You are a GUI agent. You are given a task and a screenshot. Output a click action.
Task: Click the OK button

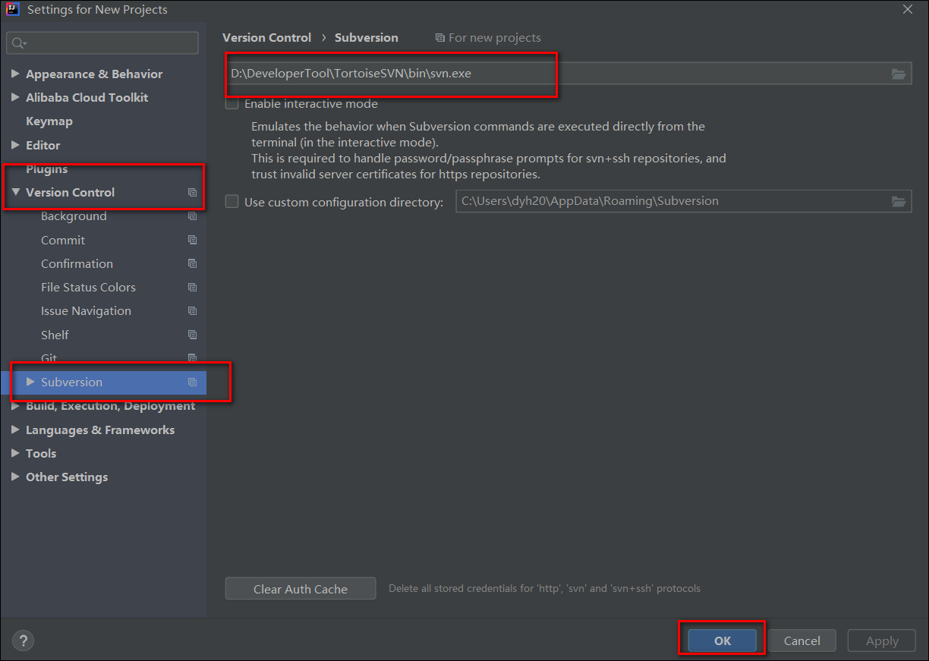[723, 641]
